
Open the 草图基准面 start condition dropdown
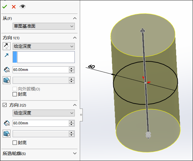[x=44, y=26]
